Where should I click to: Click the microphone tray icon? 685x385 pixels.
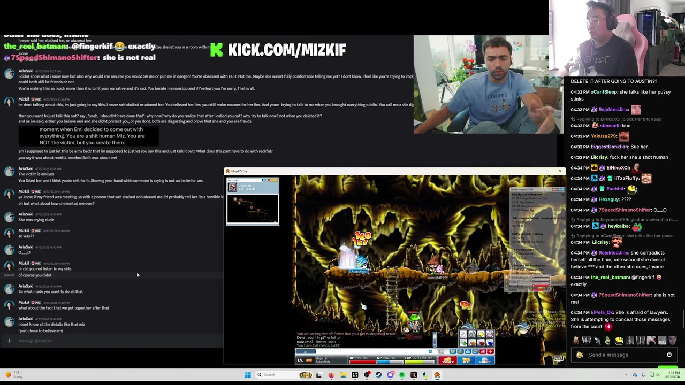pos(643,375)
